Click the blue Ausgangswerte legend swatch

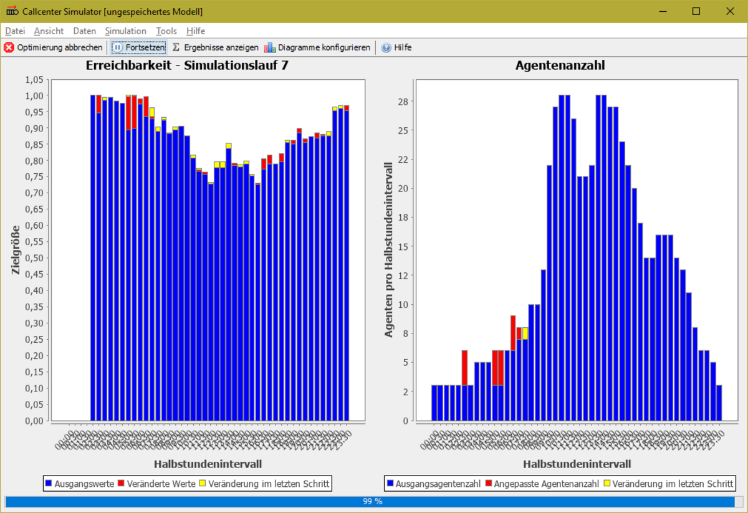49,483
